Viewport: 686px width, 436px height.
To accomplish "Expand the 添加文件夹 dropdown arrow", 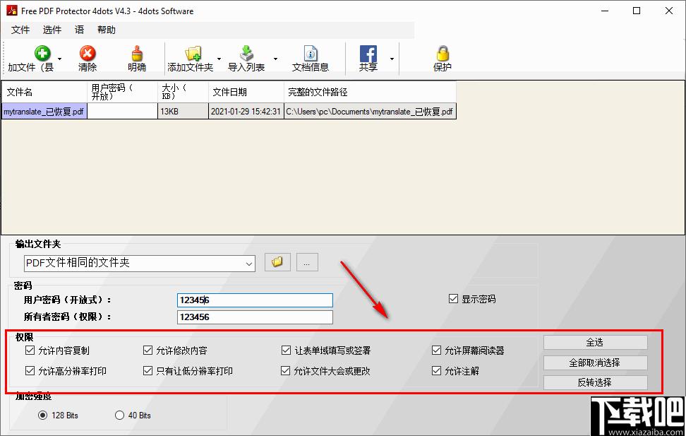I will point(219,59).
